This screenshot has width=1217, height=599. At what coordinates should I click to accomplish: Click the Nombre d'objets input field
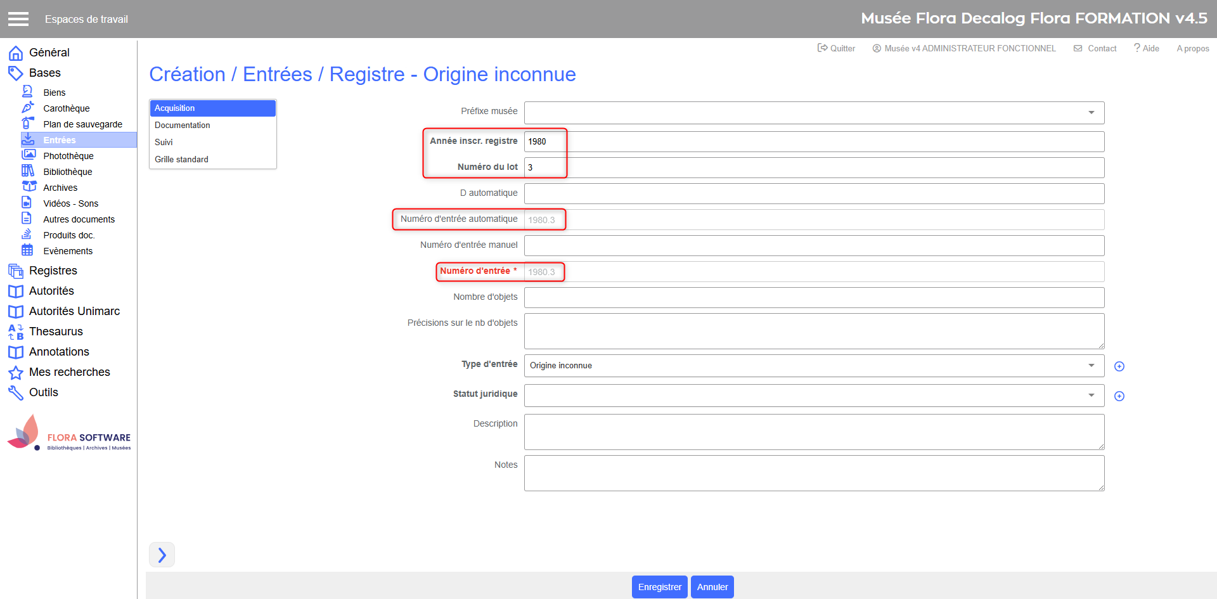click(x=814, y=297)
